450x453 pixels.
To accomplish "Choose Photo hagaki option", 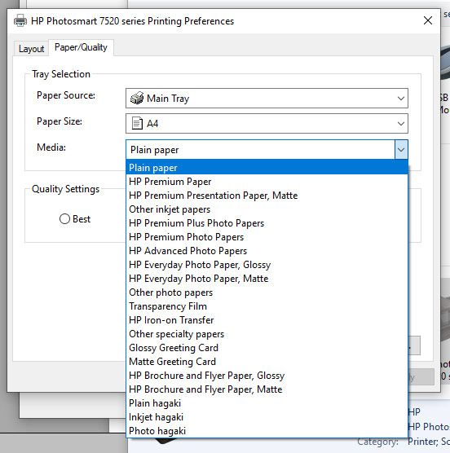I will 267,431.
